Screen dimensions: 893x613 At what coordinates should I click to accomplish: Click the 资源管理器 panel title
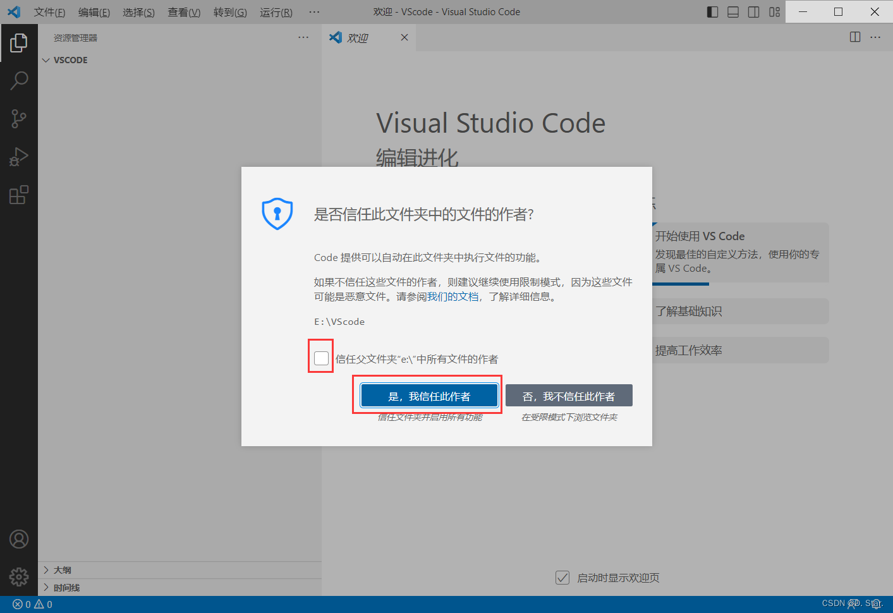(x=75, y=38)
